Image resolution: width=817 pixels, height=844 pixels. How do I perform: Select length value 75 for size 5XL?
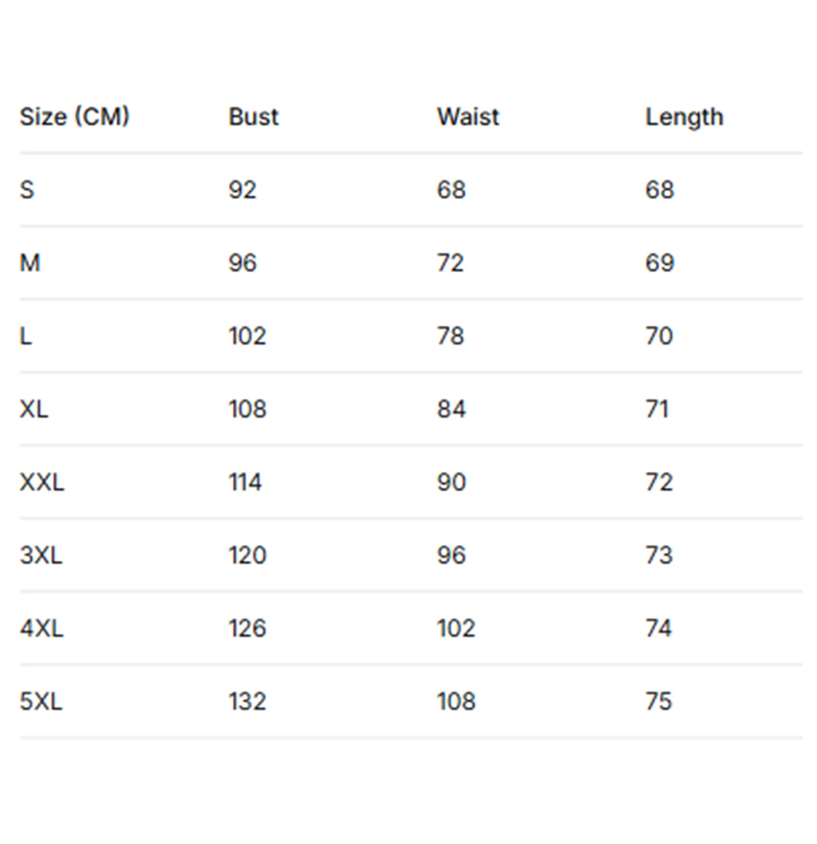click(x=658, y=702)
